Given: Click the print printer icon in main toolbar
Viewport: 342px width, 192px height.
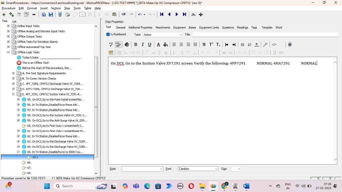Looking at the screenshot, I should [x=67, y=14].
